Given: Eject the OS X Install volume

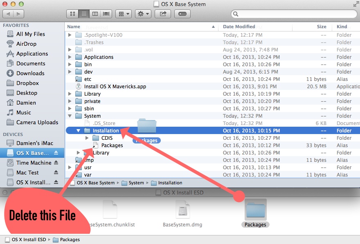Looking at the screenshot, I should pyautogui.click(x=56, y=182).
